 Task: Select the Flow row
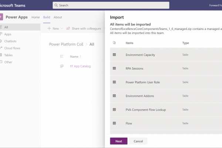pos(166,123)
